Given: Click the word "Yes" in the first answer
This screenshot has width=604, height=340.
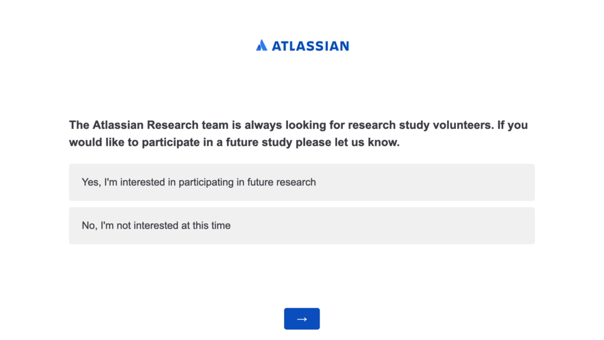Looking at the screenshot, I should pos(90,182).
